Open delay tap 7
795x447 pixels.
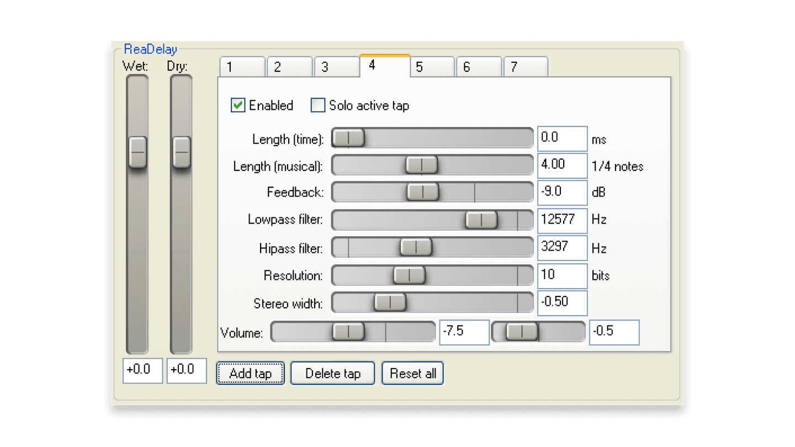pyautogui.click(x=526, y=66)
